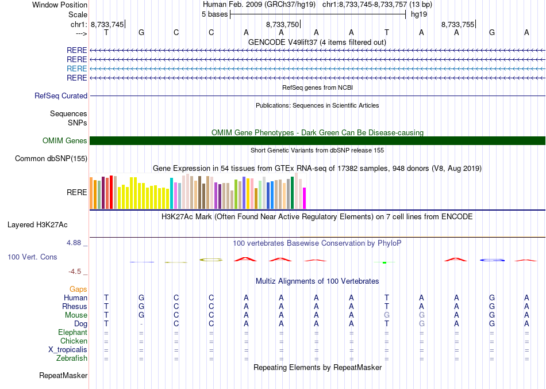Click the Scale label in the ruler
The width and height of the screenshot is (546, 389).
click(78, 14)
